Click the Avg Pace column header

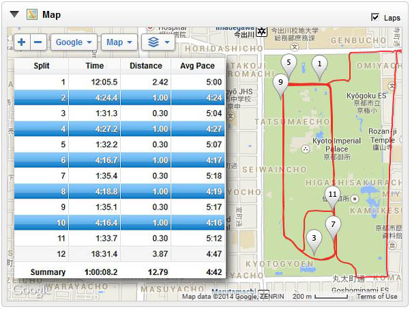(x=197, y=66)
